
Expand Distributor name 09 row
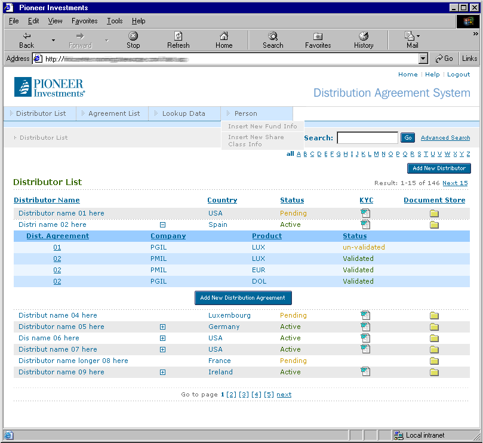tap(162, 373)
